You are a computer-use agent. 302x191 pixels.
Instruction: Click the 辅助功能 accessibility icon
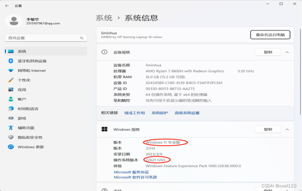coord(11,128)
